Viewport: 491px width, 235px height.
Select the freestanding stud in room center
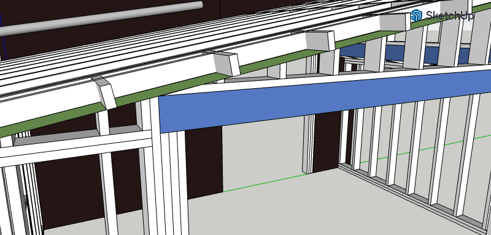pos(308,144)
